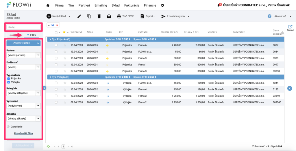Click the envelope email icon in the toolbar
Viewport: 296px width, 151px height.
[109, 16]
